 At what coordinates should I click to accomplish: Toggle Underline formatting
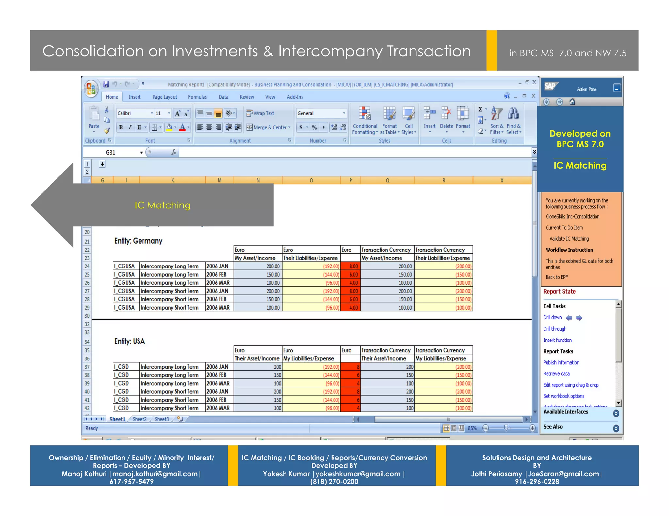pyautogui.click(x=139, y=127)
